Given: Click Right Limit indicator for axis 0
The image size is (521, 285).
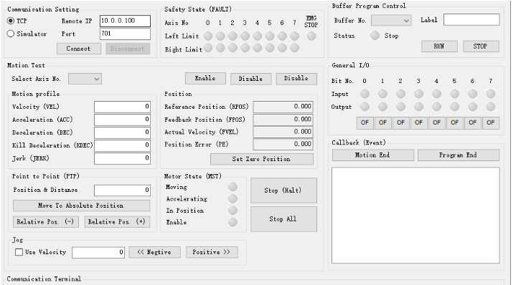Looking at the screenshot, I should pyautogui.click(x=208, y=49).
